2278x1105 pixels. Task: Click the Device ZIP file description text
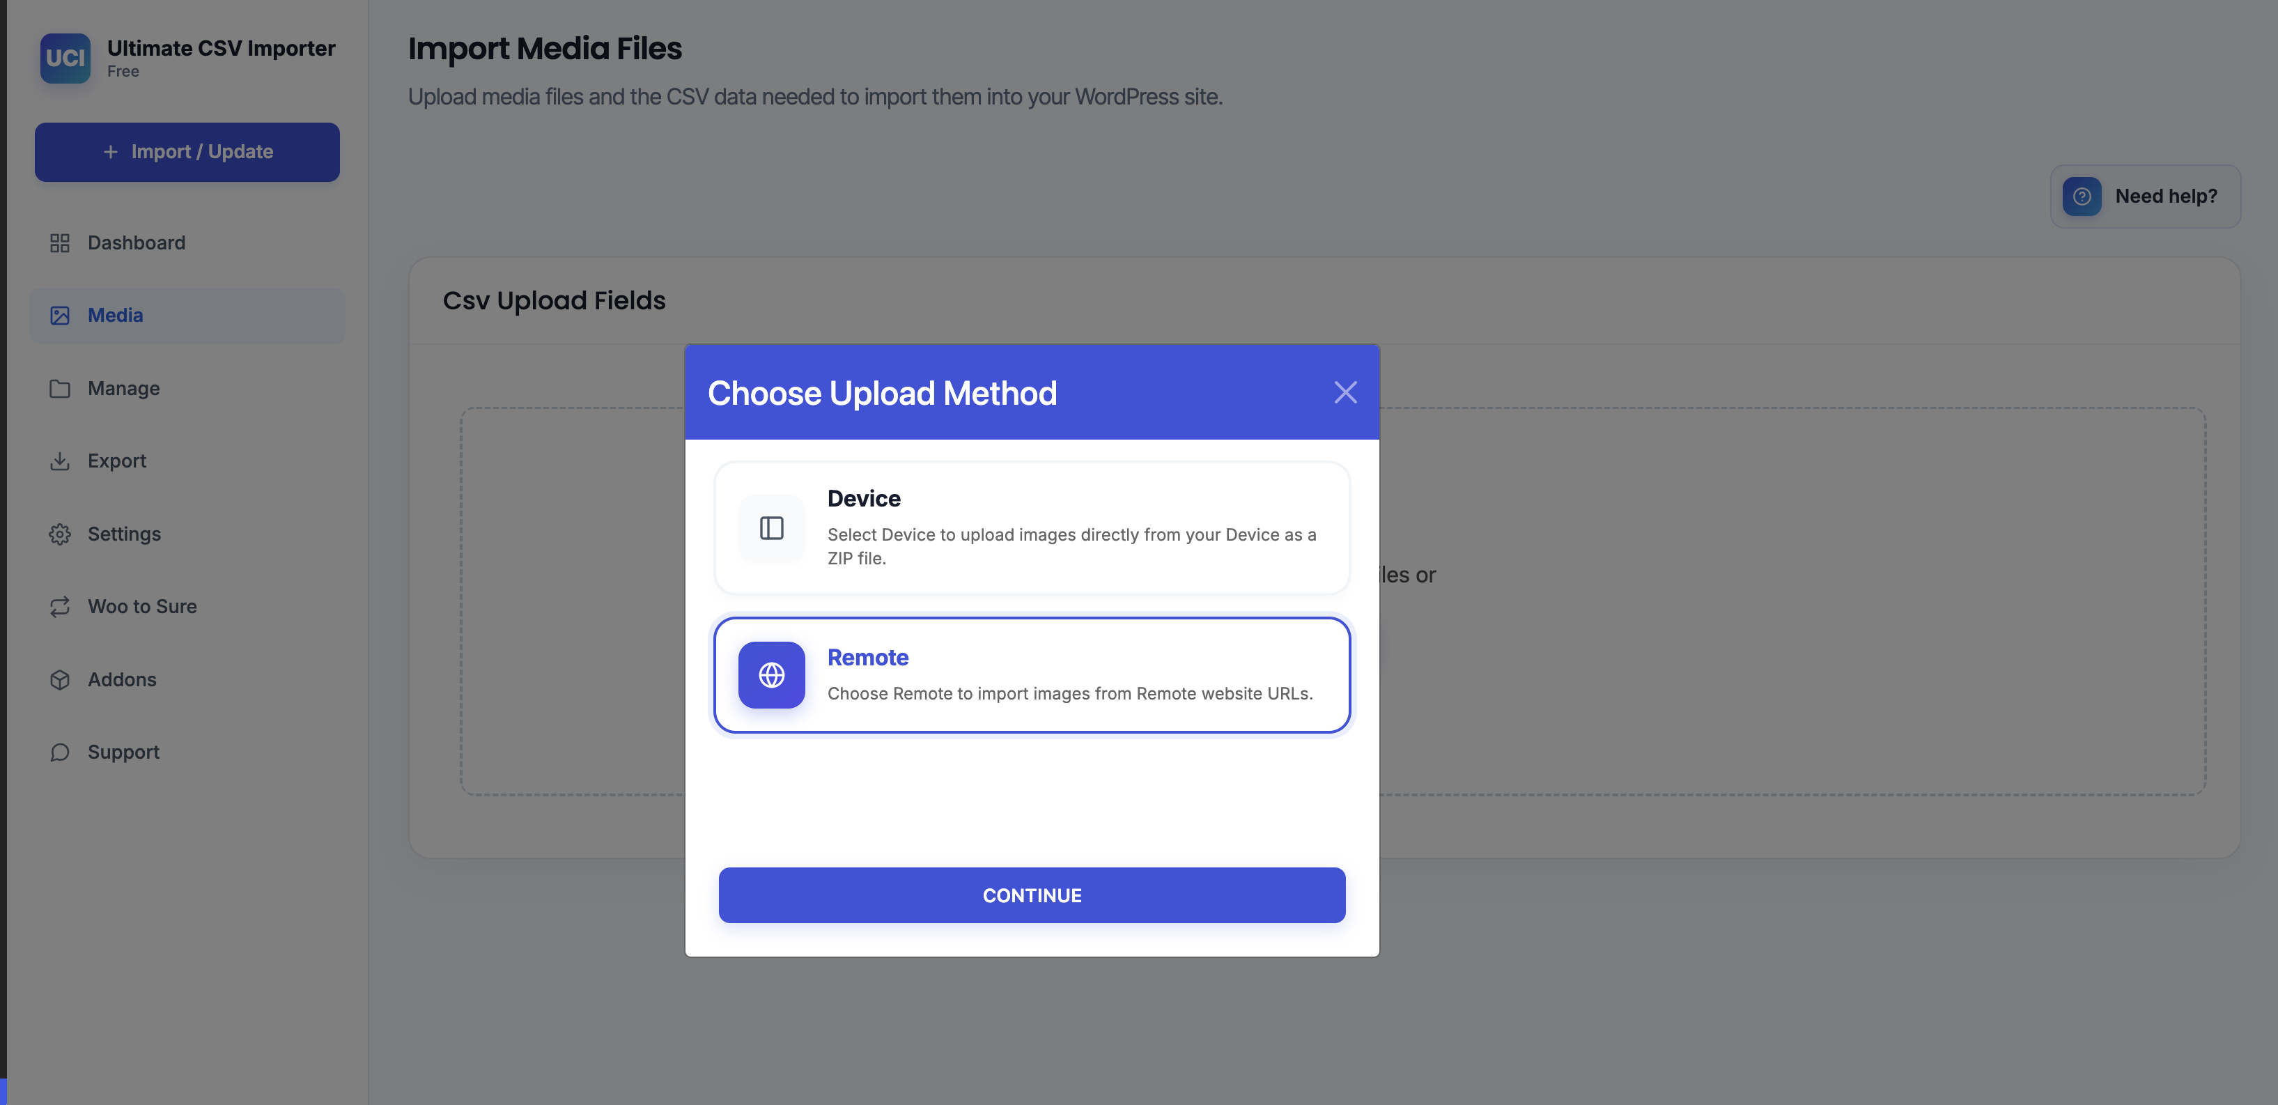tap(1072, 547)
